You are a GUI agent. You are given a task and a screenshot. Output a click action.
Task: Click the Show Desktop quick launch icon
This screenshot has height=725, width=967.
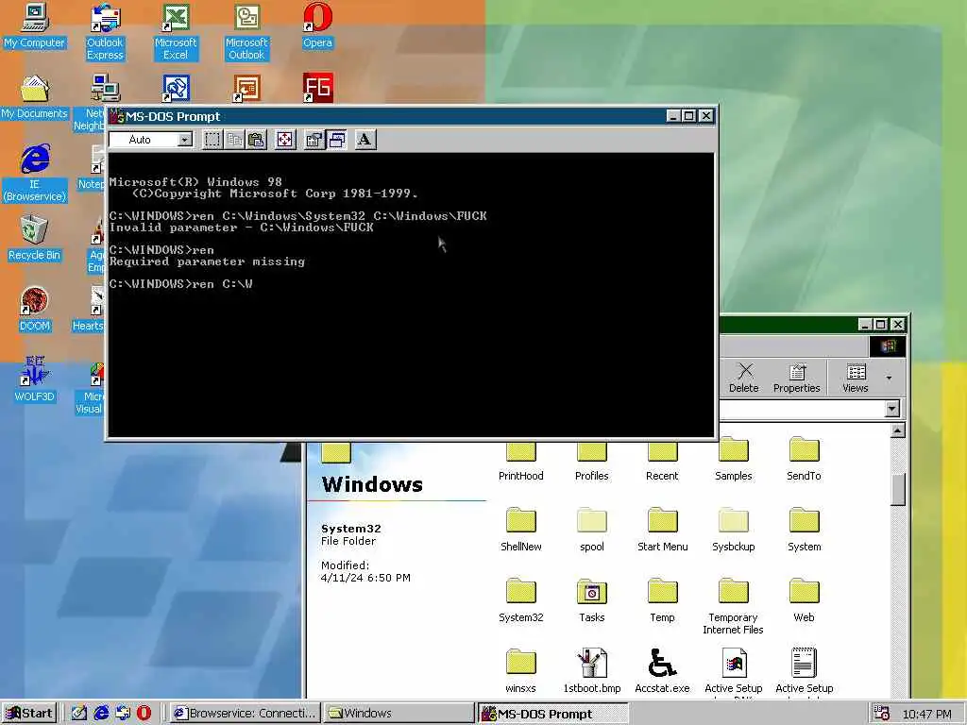(x=79, y=714)
